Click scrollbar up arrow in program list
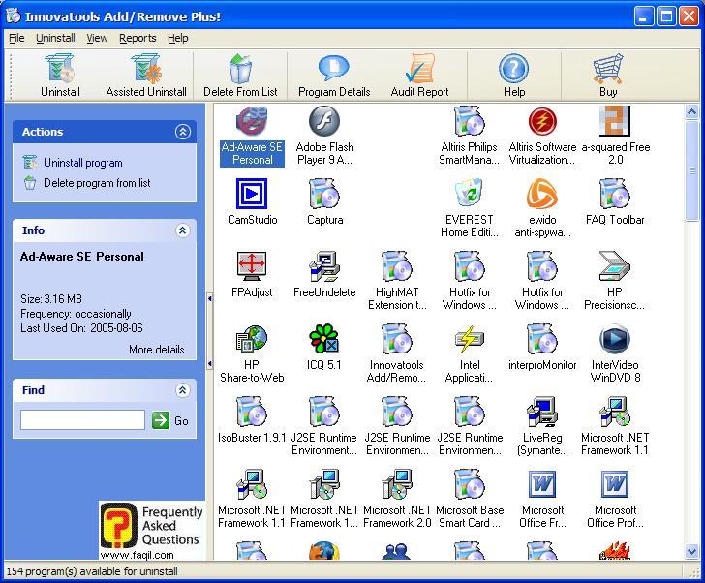Viewport: 705px width, 583px height. [691, 111]
